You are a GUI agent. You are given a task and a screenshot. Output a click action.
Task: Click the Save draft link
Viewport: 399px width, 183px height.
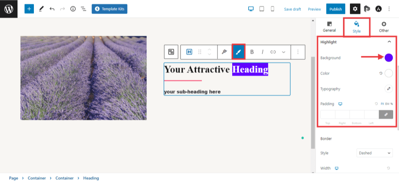pos(293,9)
